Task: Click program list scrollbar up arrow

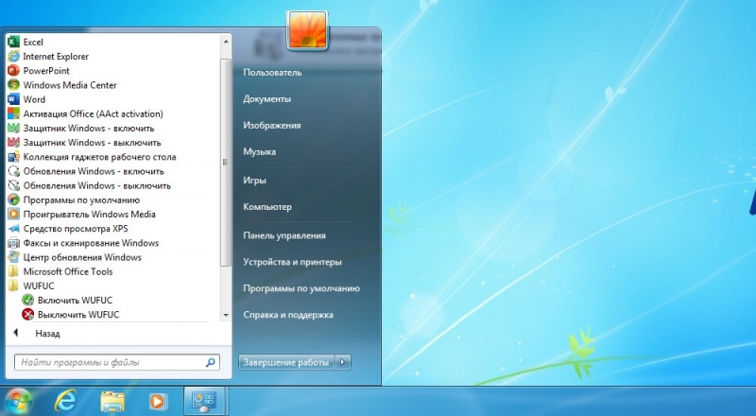Action: (x=226, y=42)
